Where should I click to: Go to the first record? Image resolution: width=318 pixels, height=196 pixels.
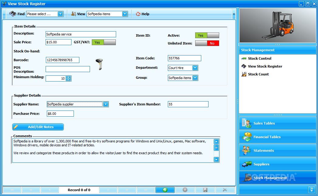[x=12, y=190]
